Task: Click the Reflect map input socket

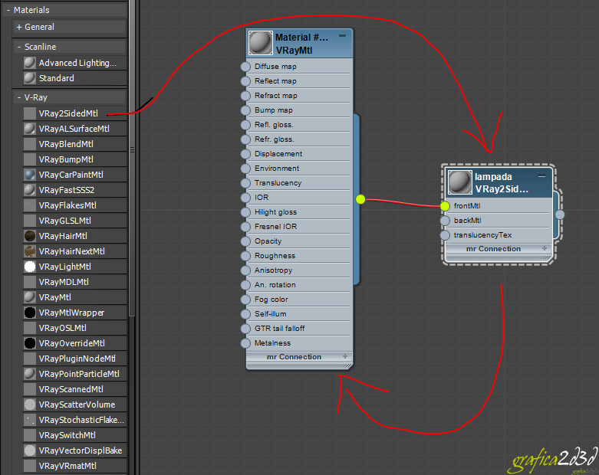Action: point(245,81)
